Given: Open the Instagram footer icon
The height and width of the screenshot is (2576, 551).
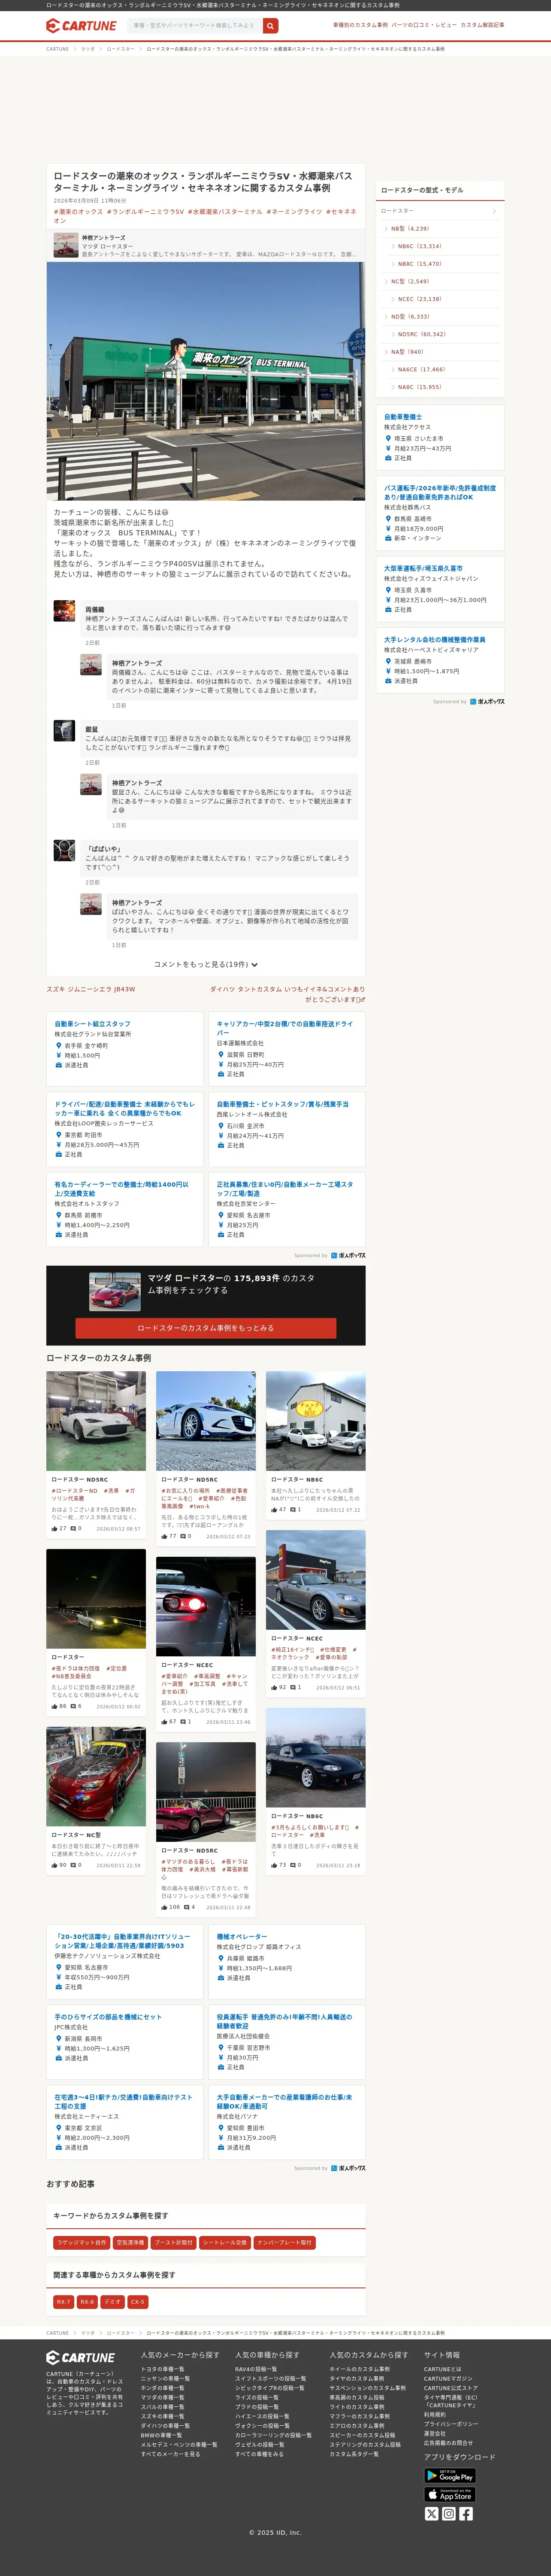Looking at the screenshot, I should pos(449,2514).
